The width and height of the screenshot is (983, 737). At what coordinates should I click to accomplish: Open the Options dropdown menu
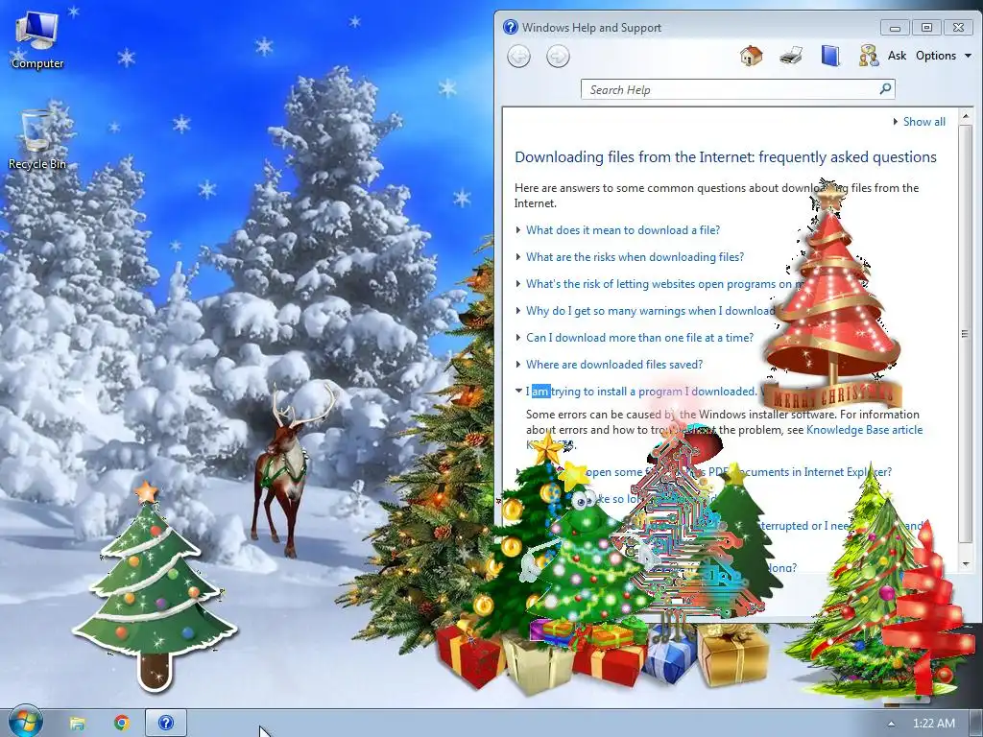(944, 56)
